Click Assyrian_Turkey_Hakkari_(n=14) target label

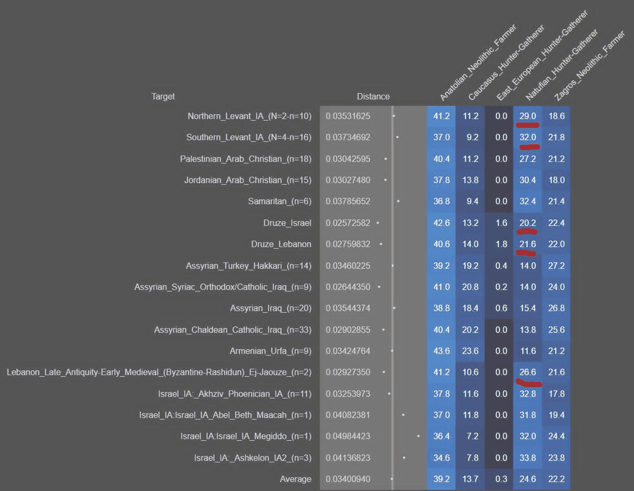pyautogui.click(x=249, y=266)
